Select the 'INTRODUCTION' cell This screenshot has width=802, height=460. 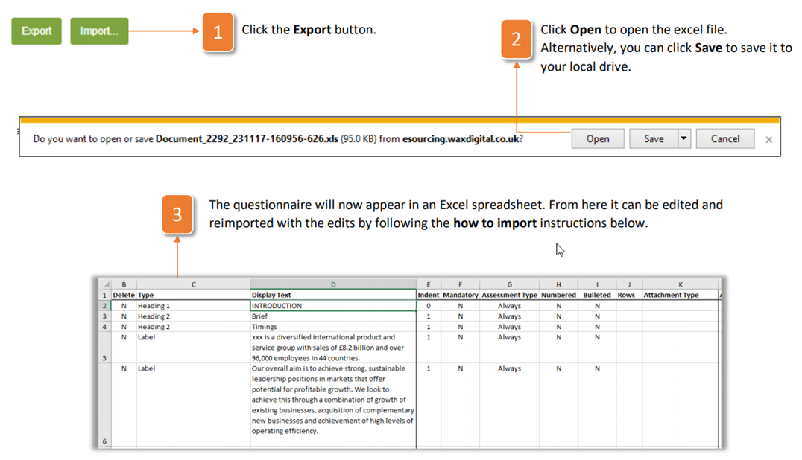[333, 306]
